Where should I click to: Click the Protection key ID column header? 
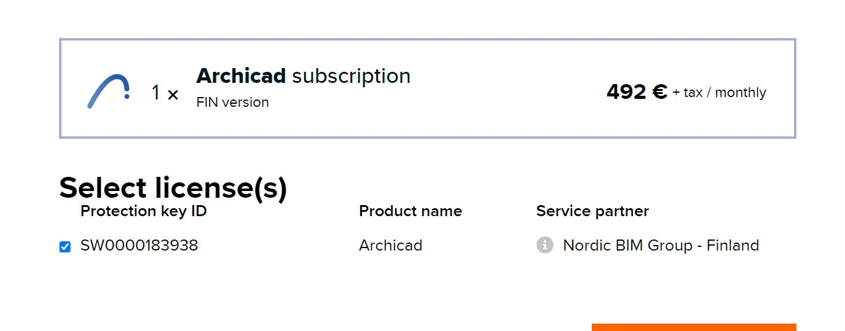[x=143, y=211]
